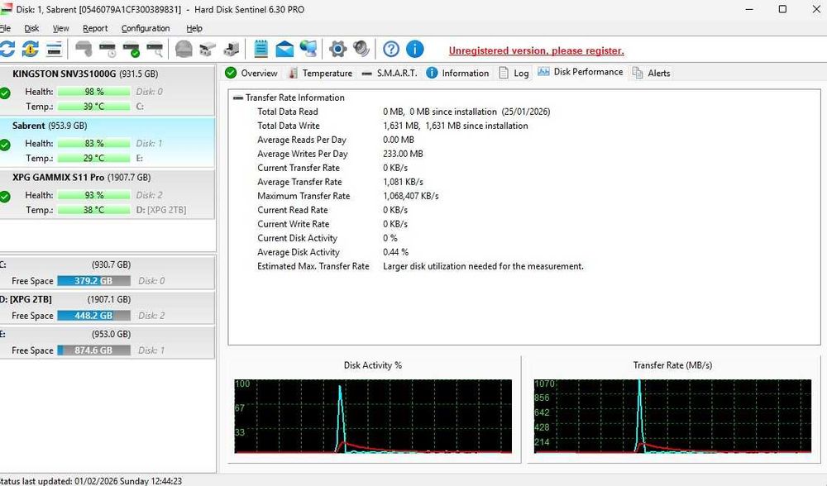Viewport: 827px width, 486px height.
Task: Click the Average Writes Per Day value 233.00 MB
Action: [403, 154]
